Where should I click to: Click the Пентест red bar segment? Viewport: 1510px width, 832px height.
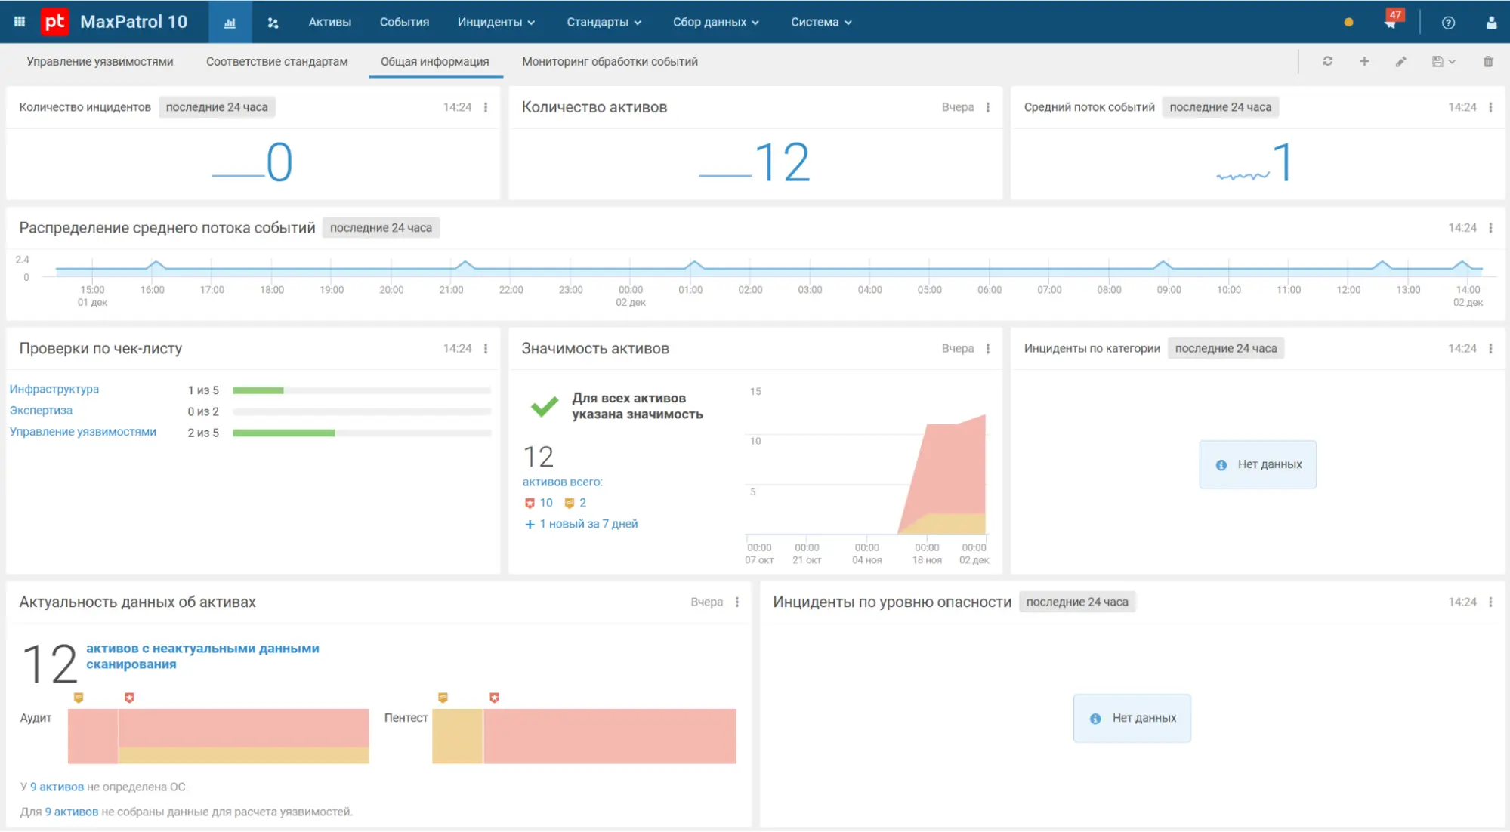click(610, 736)
